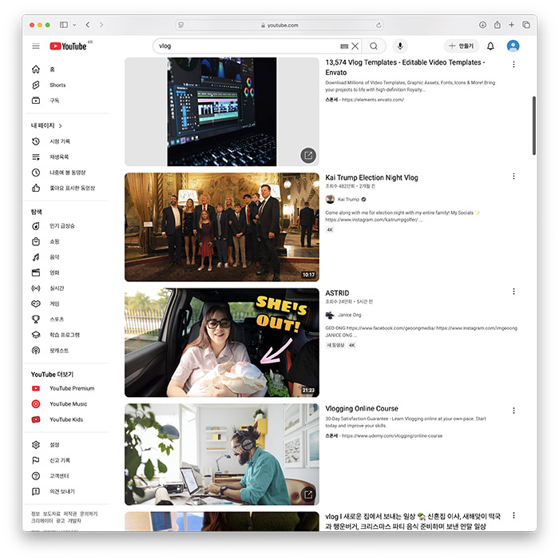The width and height of the screenshot is (559, 560).
Task: Click the 만들기 create button
Action: (461, 46)
